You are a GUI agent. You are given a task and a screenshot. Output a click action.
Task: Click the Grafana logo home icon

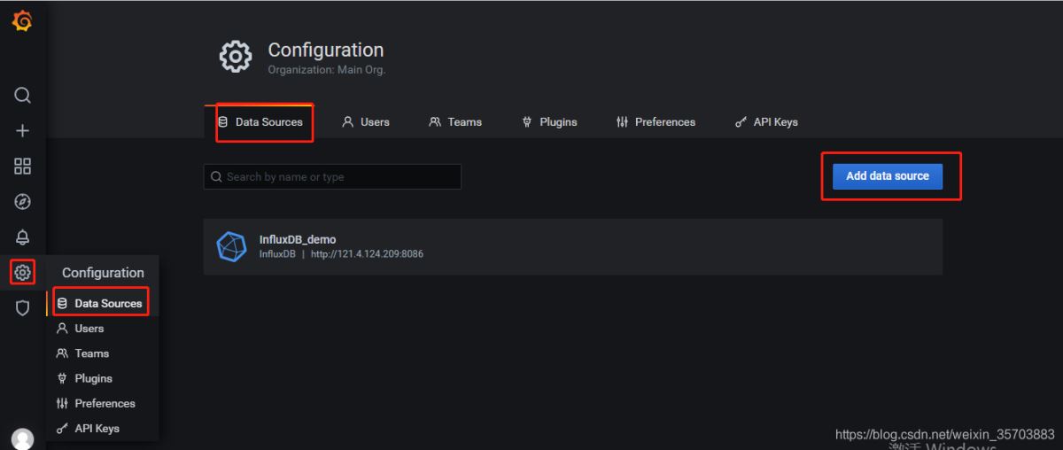[22, 21]
